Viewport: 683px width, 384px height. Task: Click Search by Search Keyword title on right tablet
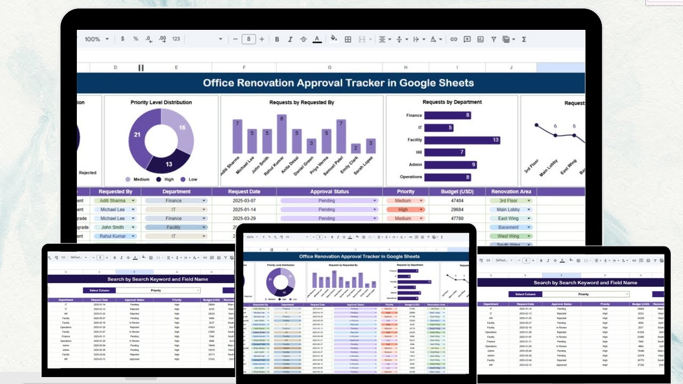(585, 283)
